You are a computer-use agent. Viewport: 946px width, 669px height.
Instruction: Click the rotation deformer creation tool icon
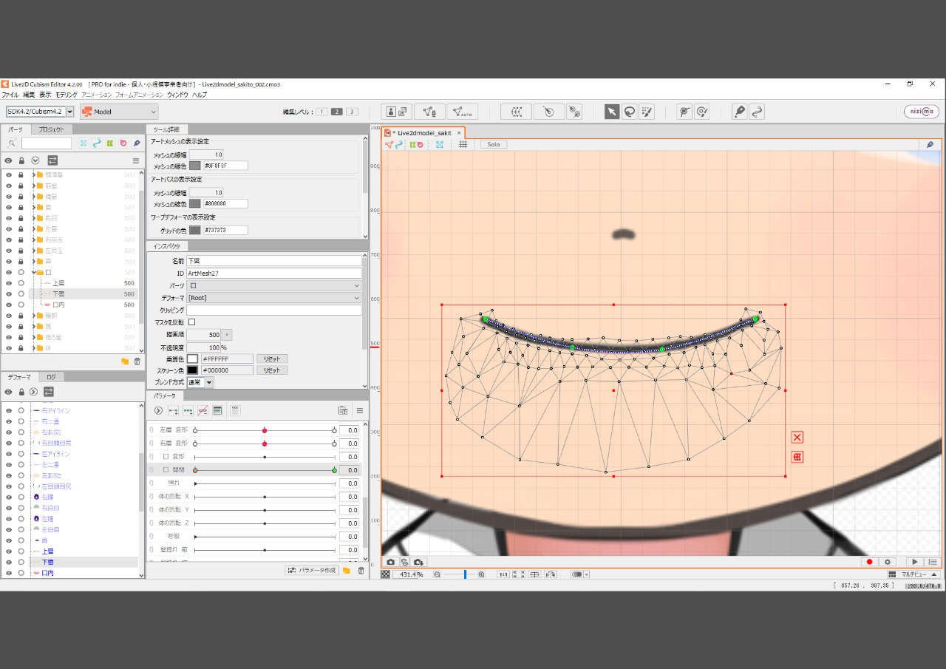(x=574, y=112)
